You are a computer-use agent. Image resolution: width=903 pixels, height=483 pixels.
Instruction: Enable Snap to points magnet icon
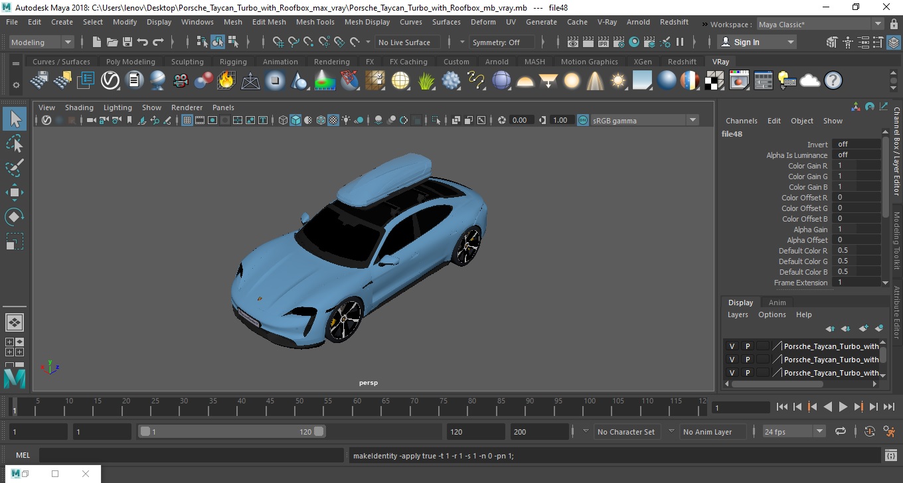tap(309, 42)
